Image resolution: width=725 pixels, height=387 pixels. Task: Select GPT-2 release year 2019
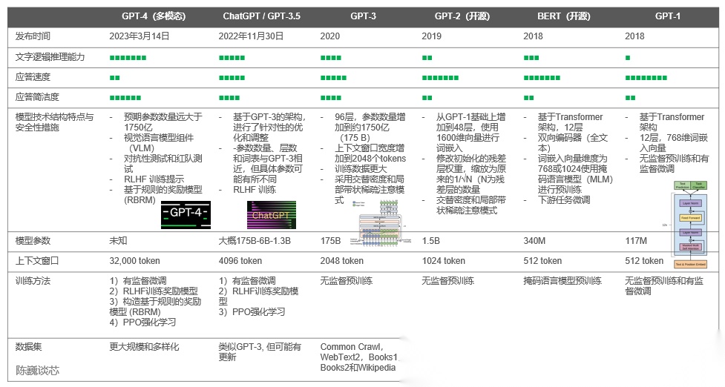click(431, 36)
